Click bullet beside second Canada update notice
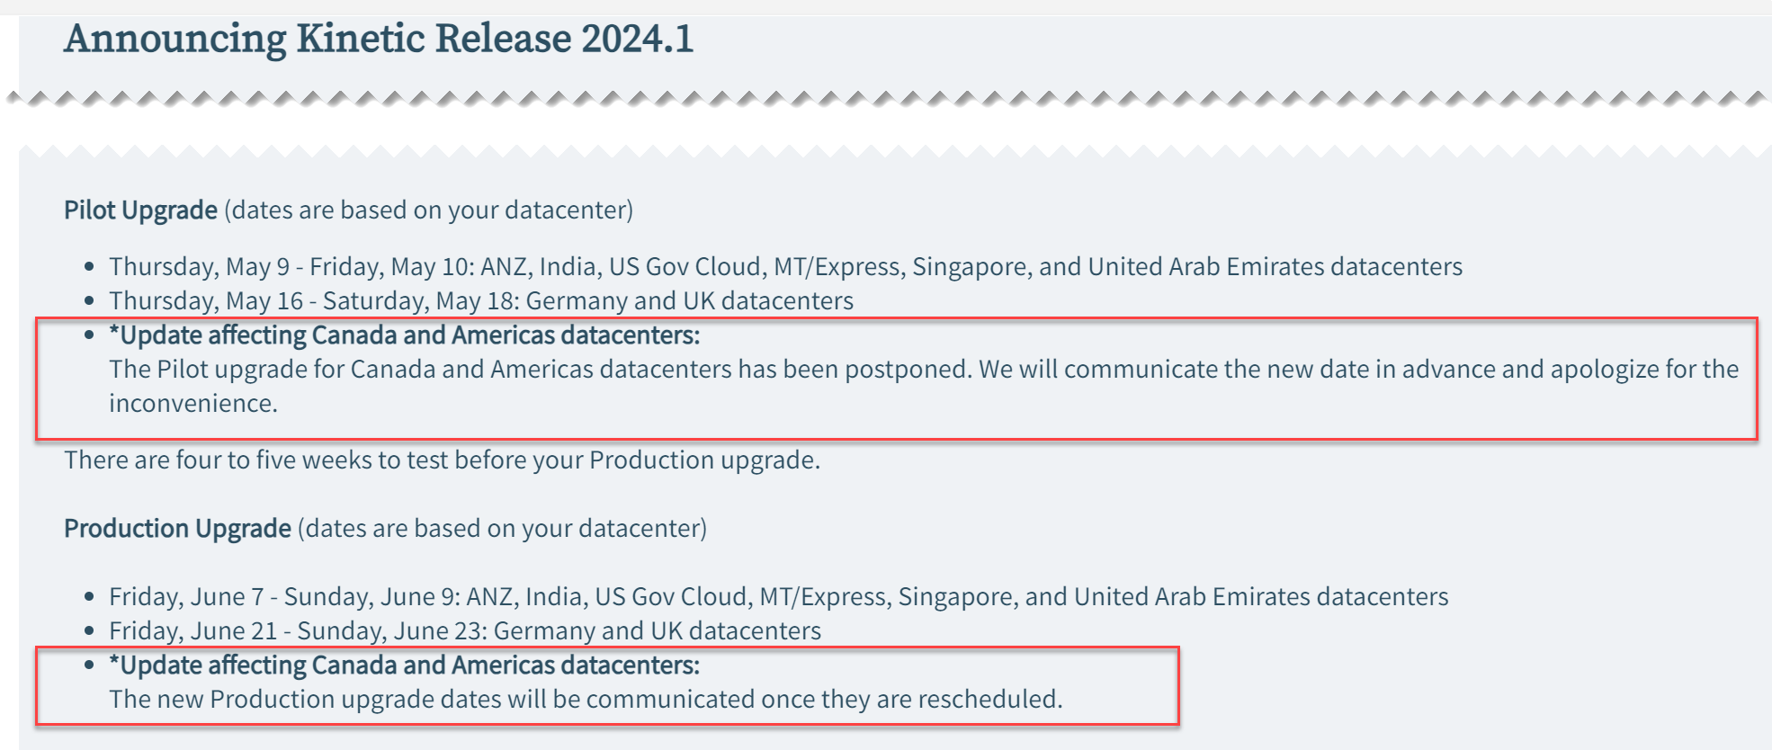 (89, 665)
